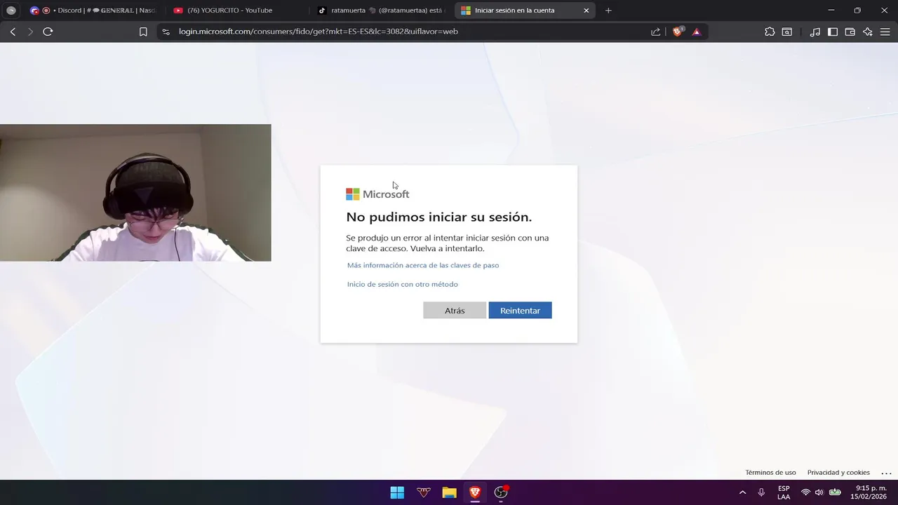The image size is (898, 505).
Task: Open Leo AI sparkle icon
Action: (x=868, y=32)
